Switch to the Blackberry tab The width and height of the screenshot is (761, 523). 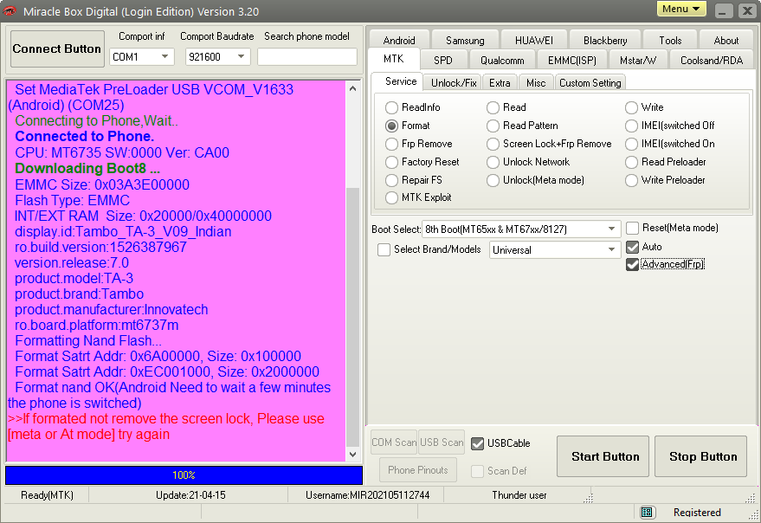click(x=605, y=41)
